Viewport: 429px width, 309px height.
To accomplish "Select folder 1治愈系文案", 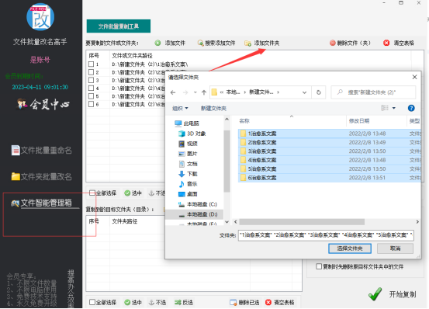I will coord(330,134).
